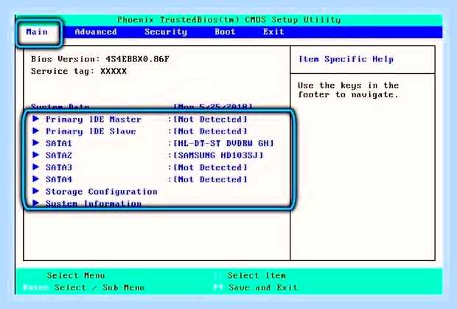The height and width of the screenshot is (309, 457).
Task: Switch to the Advanced tab
Action: coord(96,32)
